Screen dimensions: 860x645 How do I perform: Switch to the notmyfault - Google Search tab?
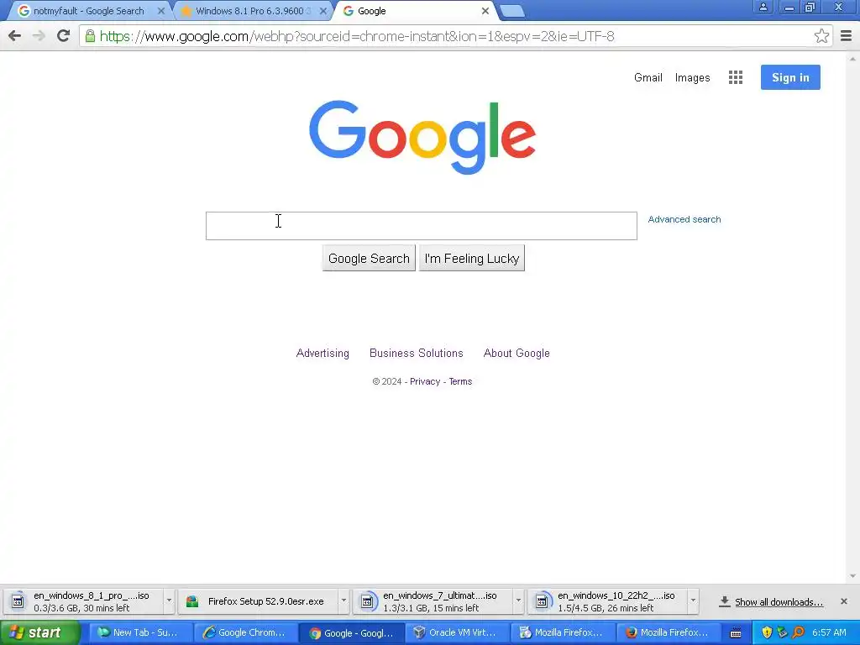(87, 11)
